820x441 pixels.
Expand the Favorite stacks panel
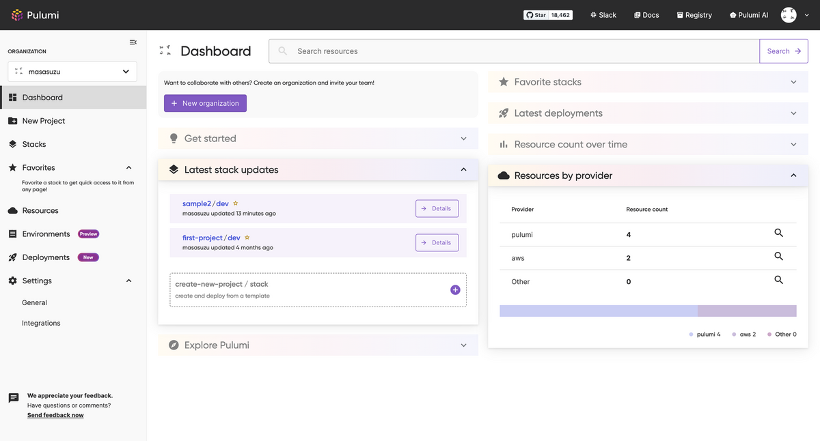coord(793,82)
